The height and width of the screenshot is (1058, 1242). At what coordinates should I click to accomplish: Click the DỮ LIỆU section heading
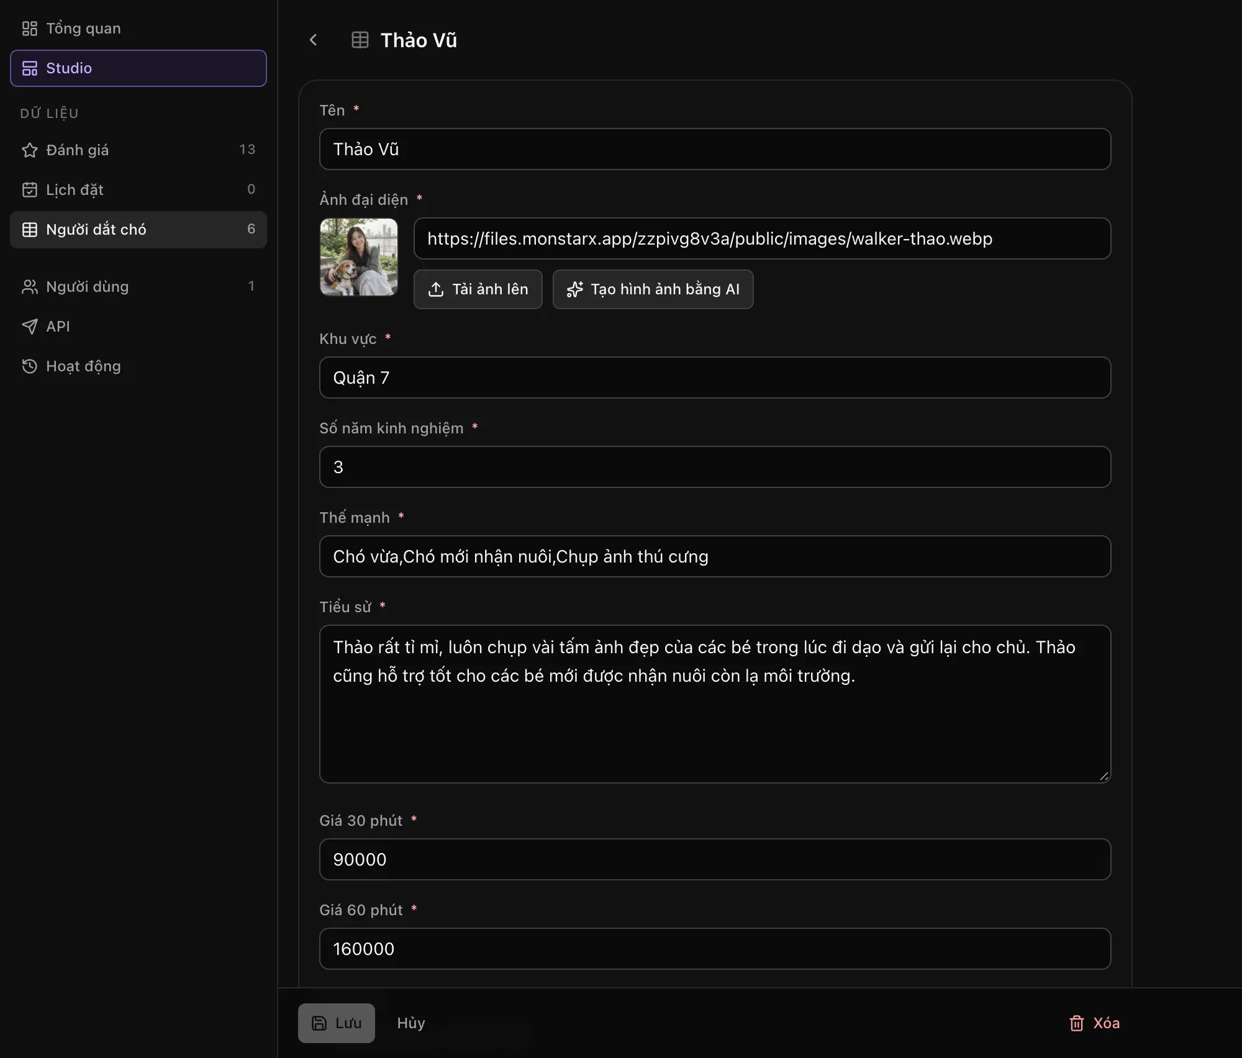click(49, 113)
